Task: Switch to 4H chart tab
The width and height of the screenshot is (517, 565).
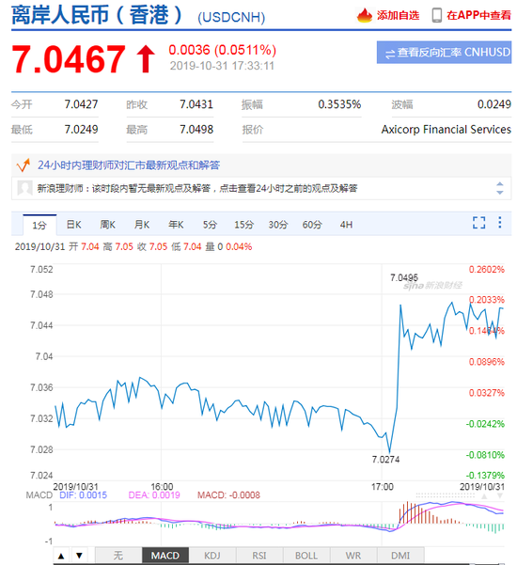Action: click(346, 225)
